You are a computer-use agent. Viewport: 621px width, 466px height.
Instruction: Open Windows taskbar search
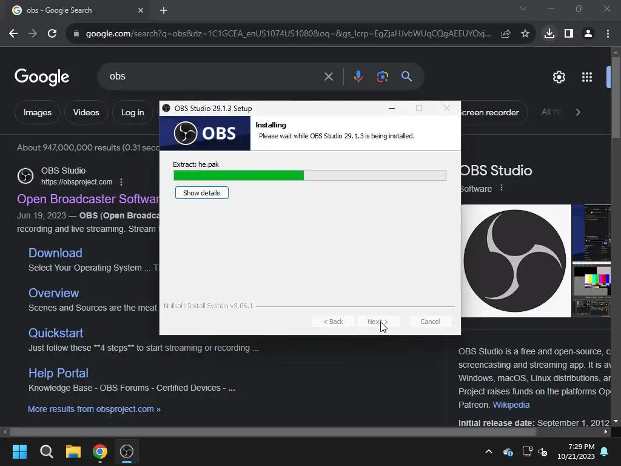pos(46,451)
